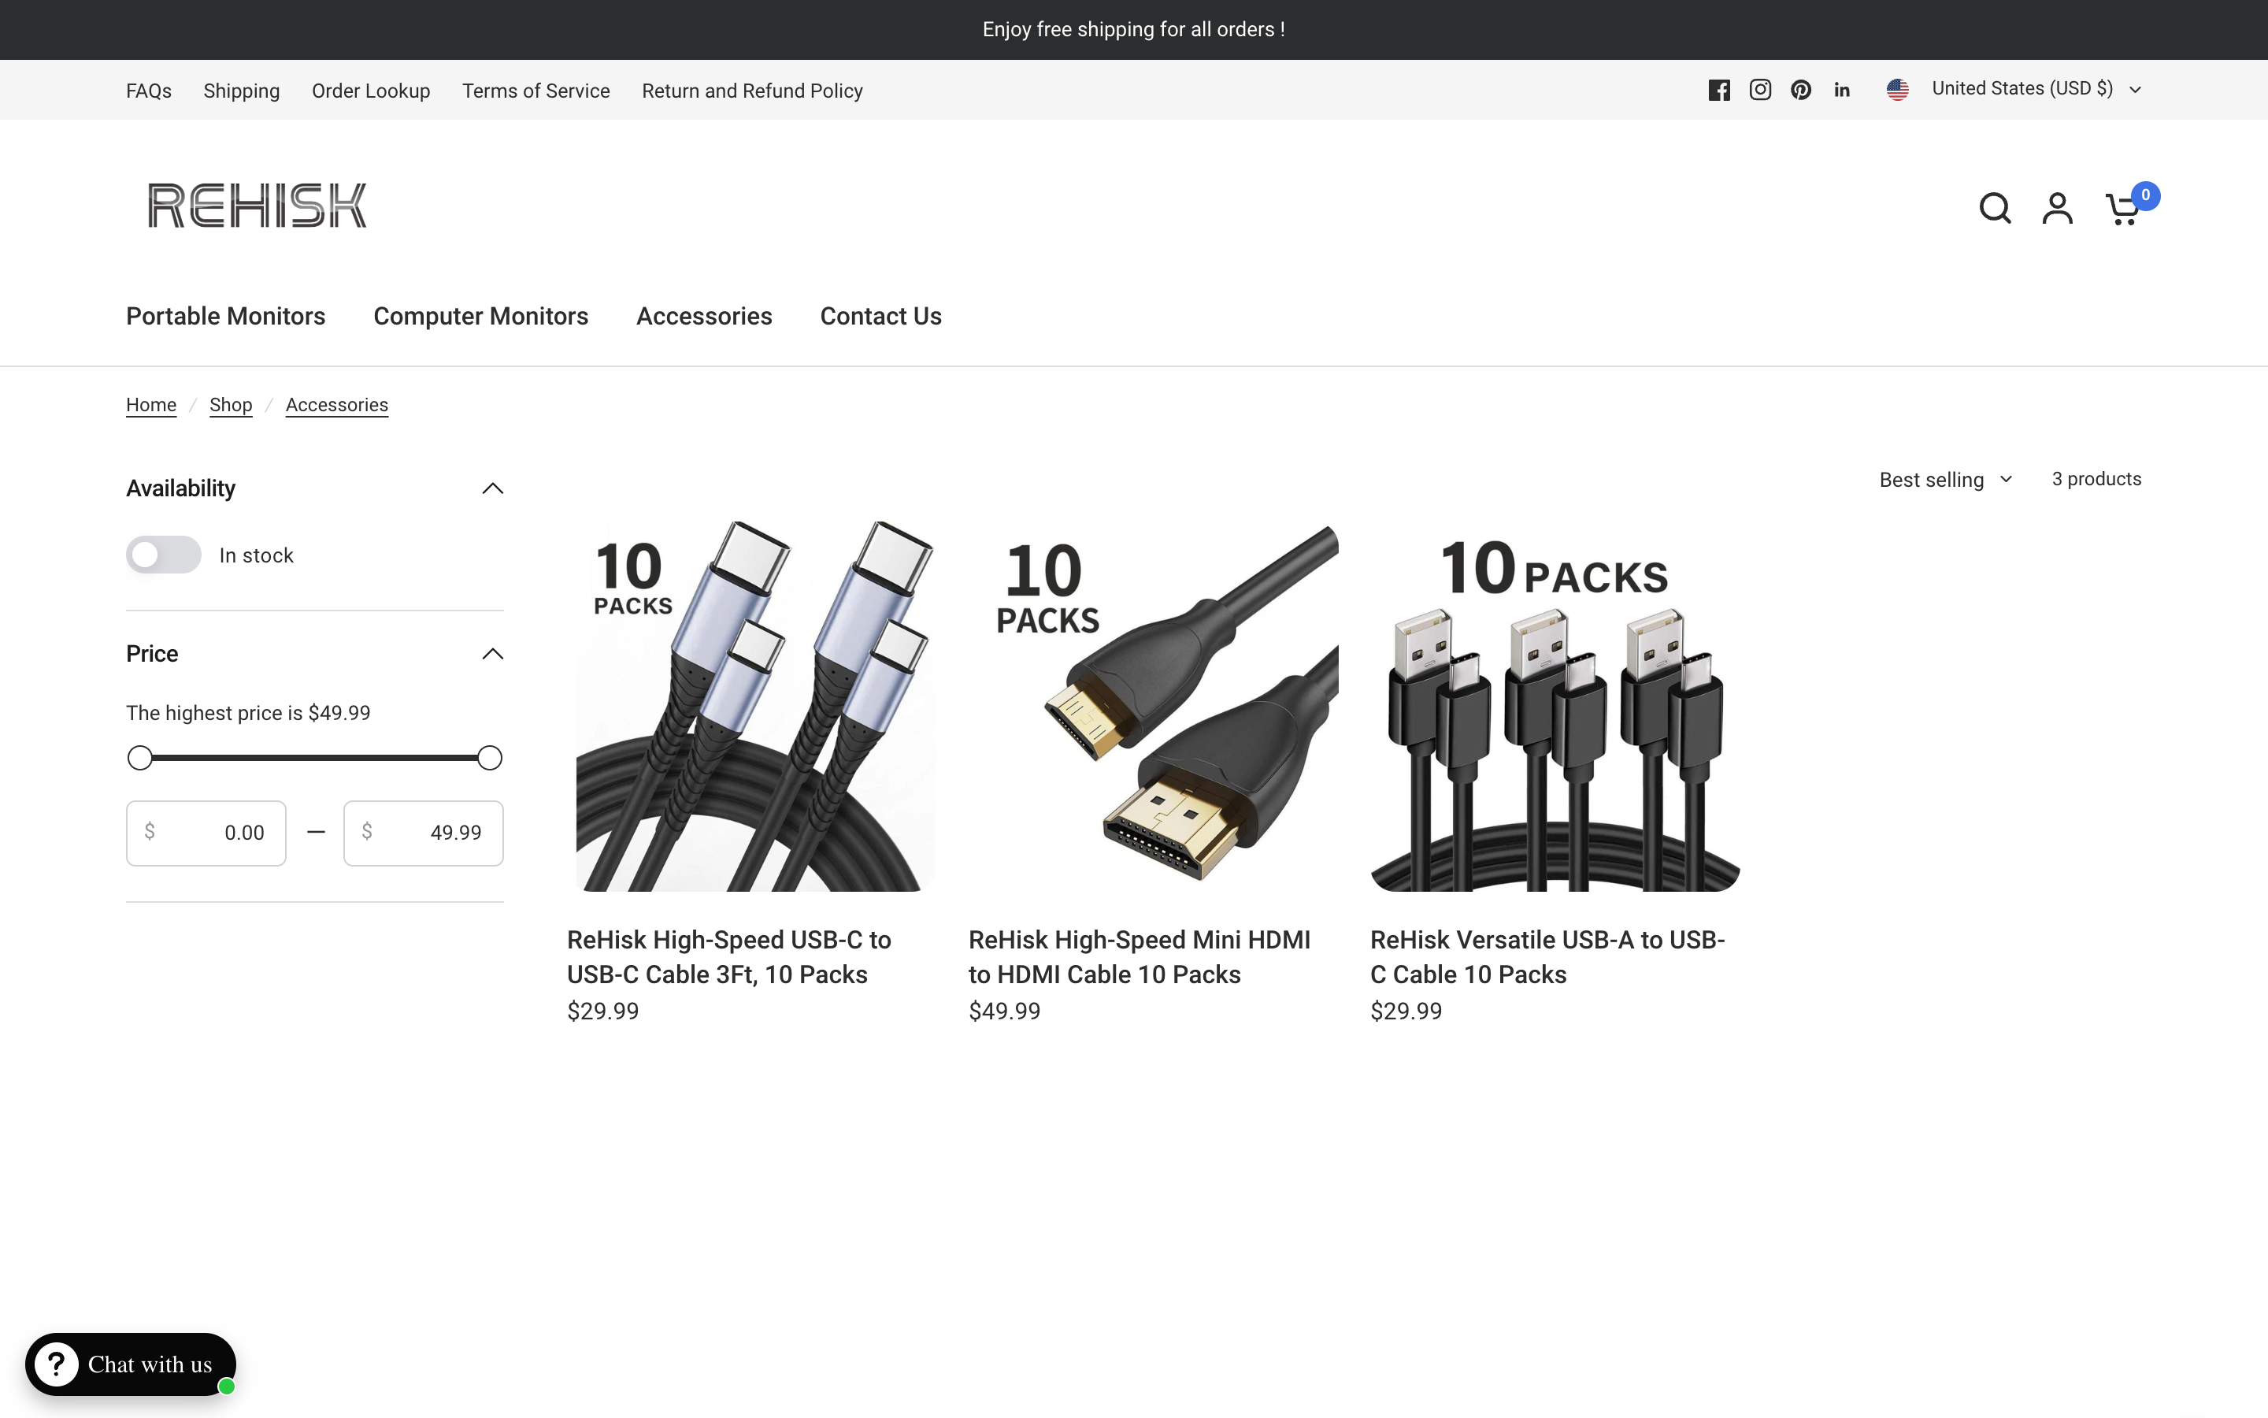Open the Chat with us widget
Viewport: 2268px width, 1418px height.
[x=130, y=1364]
